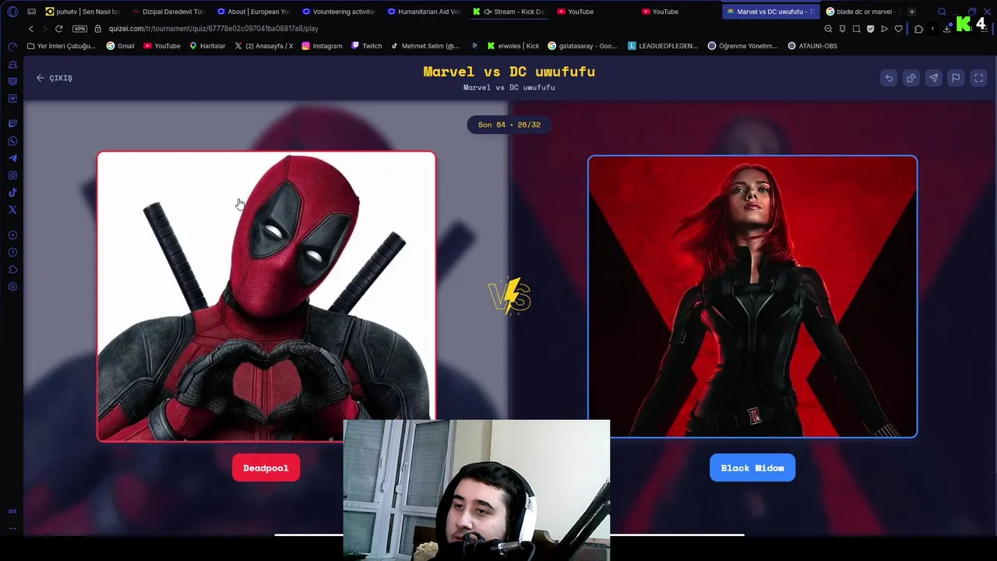Image resolution: width=997 pixels, height=561 pixels.
Task: Open the YouTube bookmark
Action: tap(161, 46)
